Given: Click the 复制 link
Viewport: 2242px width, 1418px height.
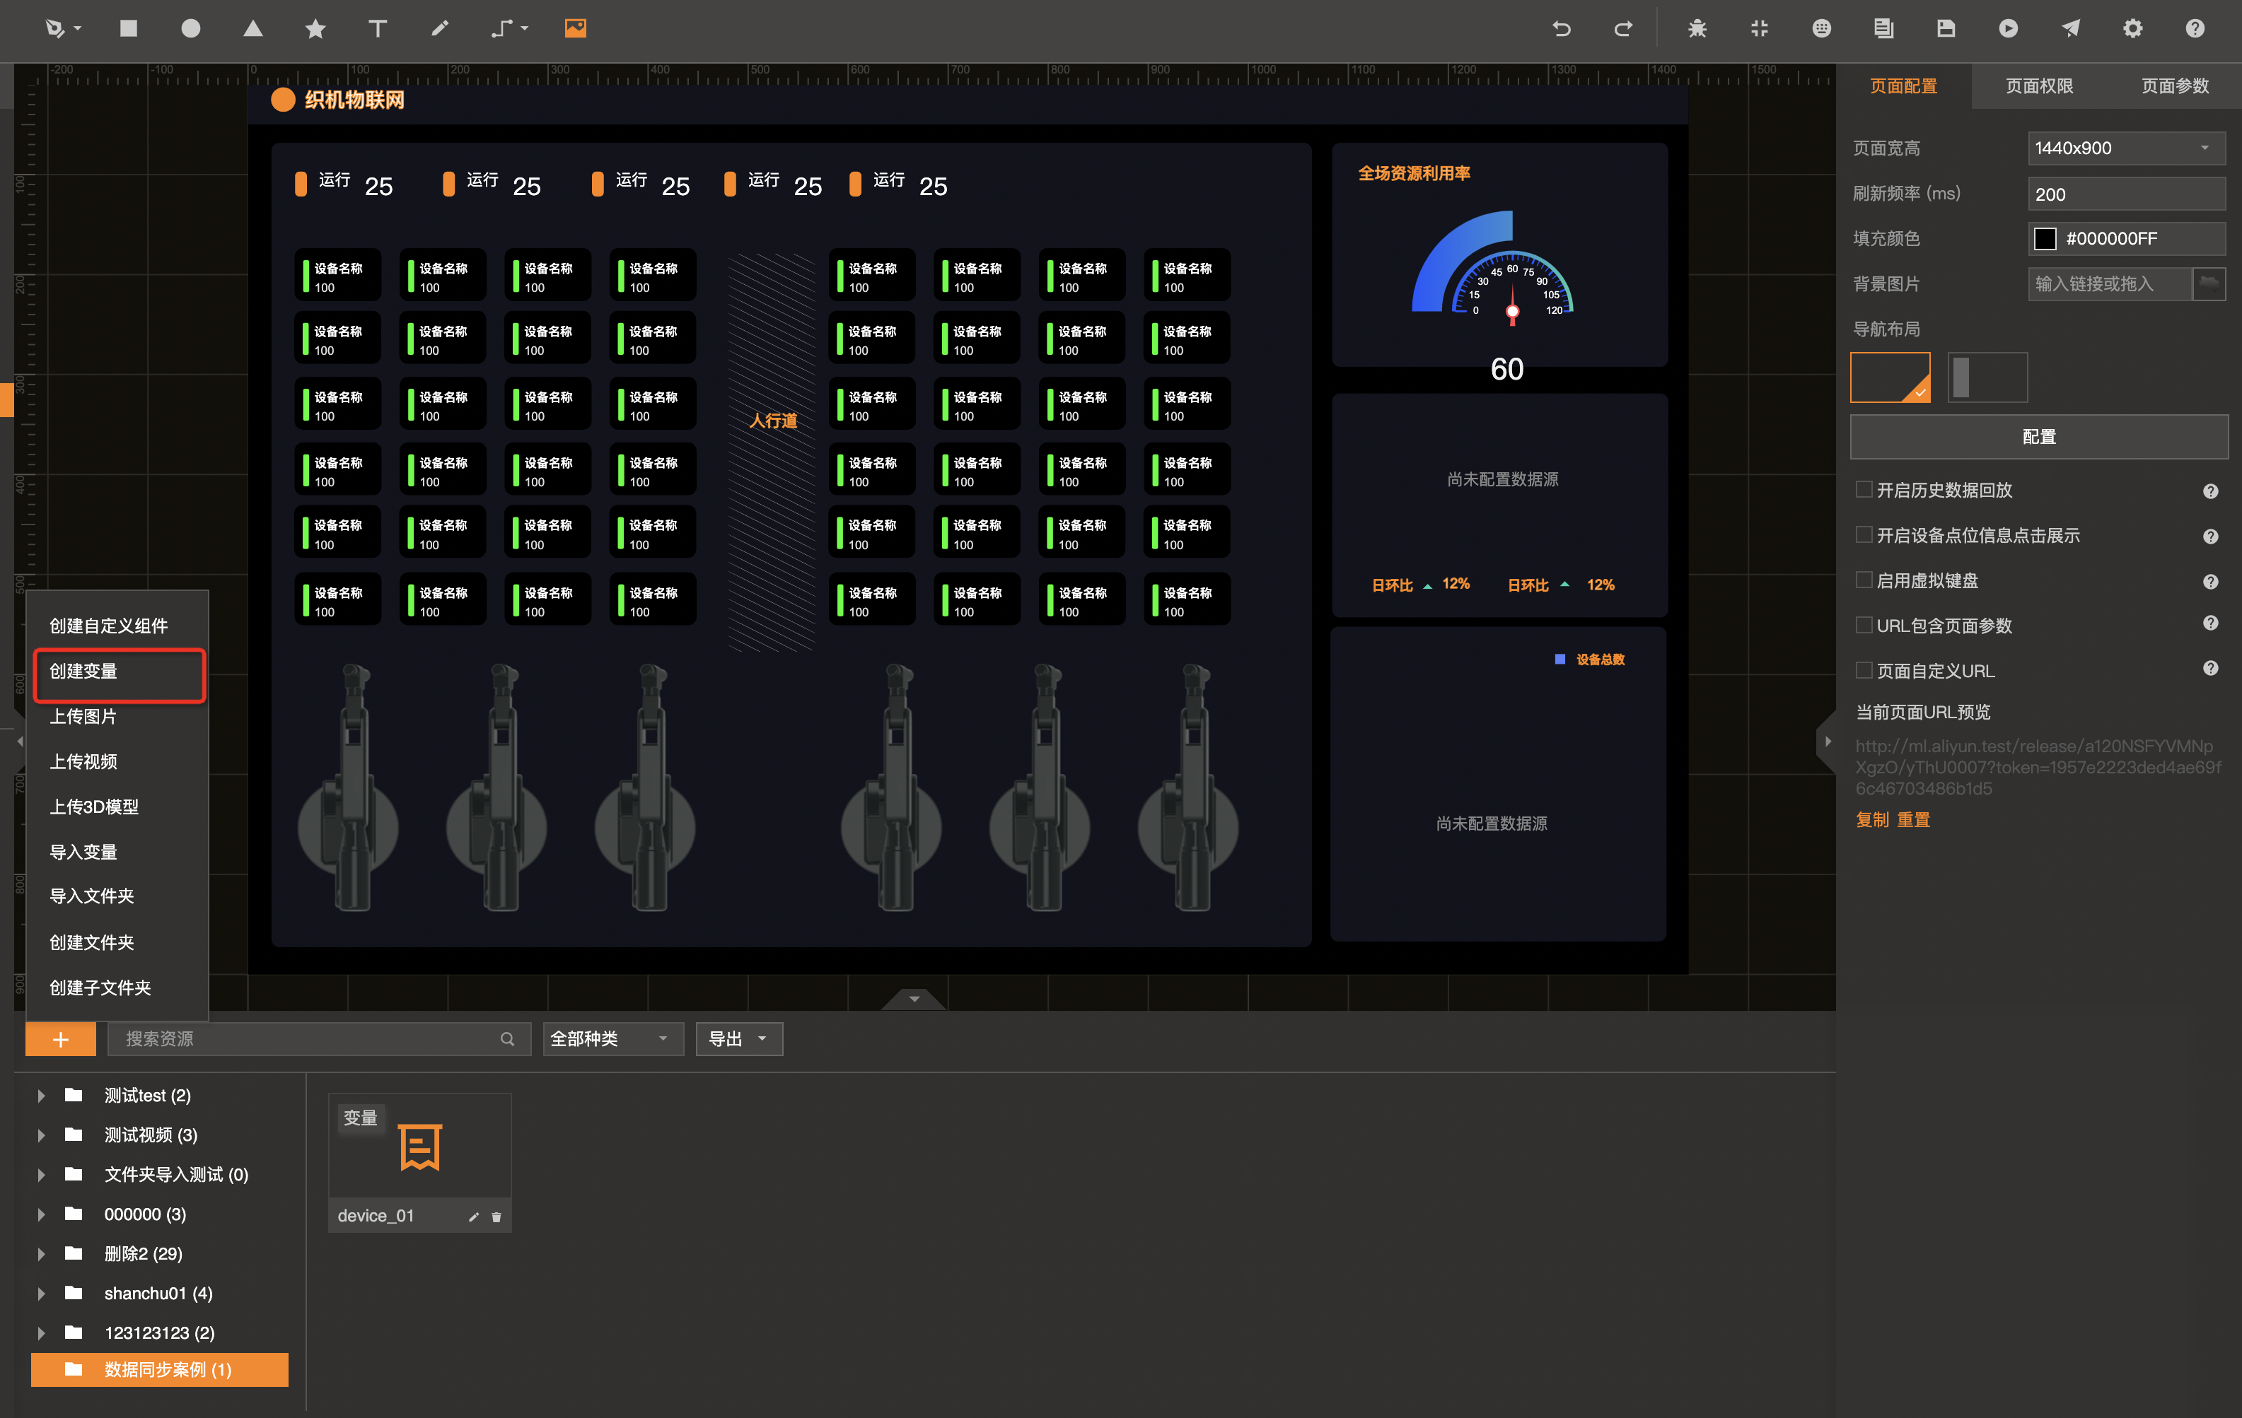Looking at the screenshot, I should pyautogui.click(x=1871, y=820).
